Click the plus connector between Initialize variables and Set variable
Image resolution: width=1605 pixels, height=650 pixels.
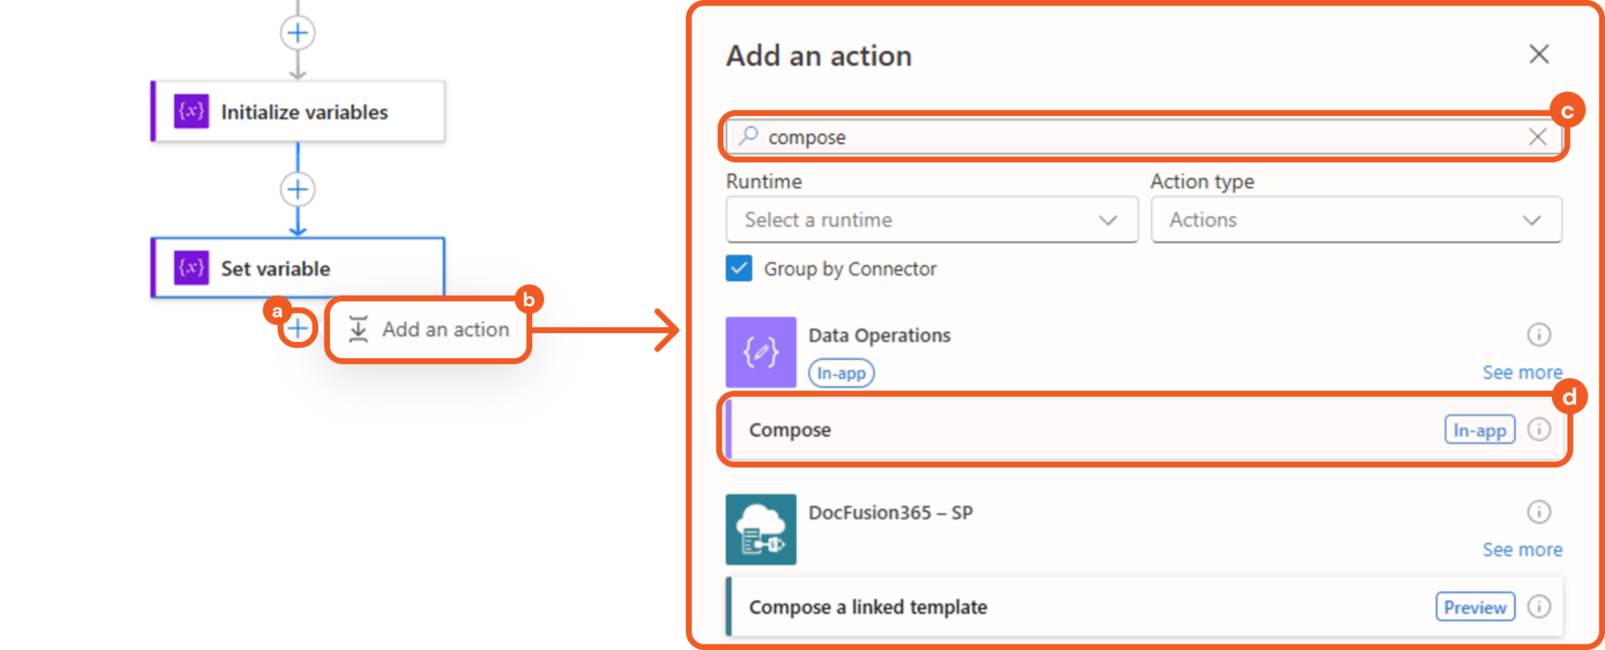coord(298,189)
